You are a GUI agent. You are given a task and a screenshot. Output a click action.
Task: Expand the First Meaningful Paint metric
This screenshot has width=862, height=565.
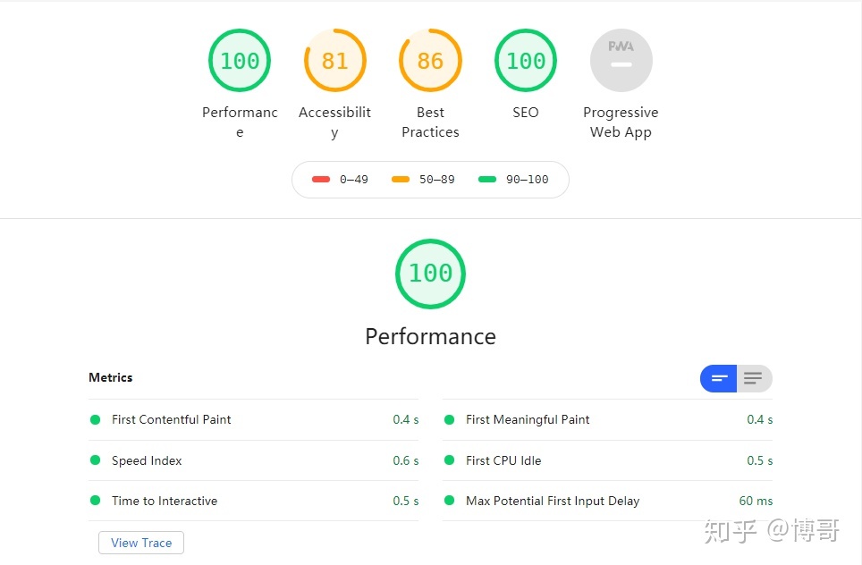pos(607,419)
